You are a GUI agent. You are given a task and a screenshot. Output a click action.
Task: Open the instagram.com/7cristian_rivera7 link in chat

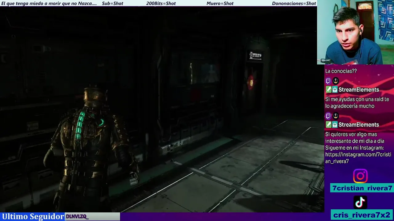click(358, 158)
